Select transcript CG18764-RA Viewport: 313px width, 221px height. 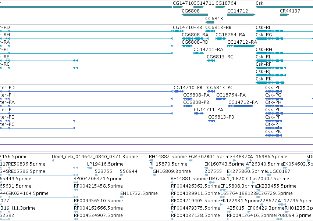230,35
